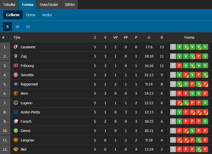Click the Lausanne team logo icon

pyautogui.click(x=16, y=47)
